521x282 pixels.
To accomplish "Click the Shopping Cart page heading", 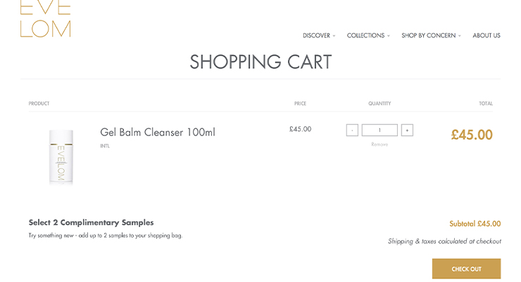I will [260, 62].
